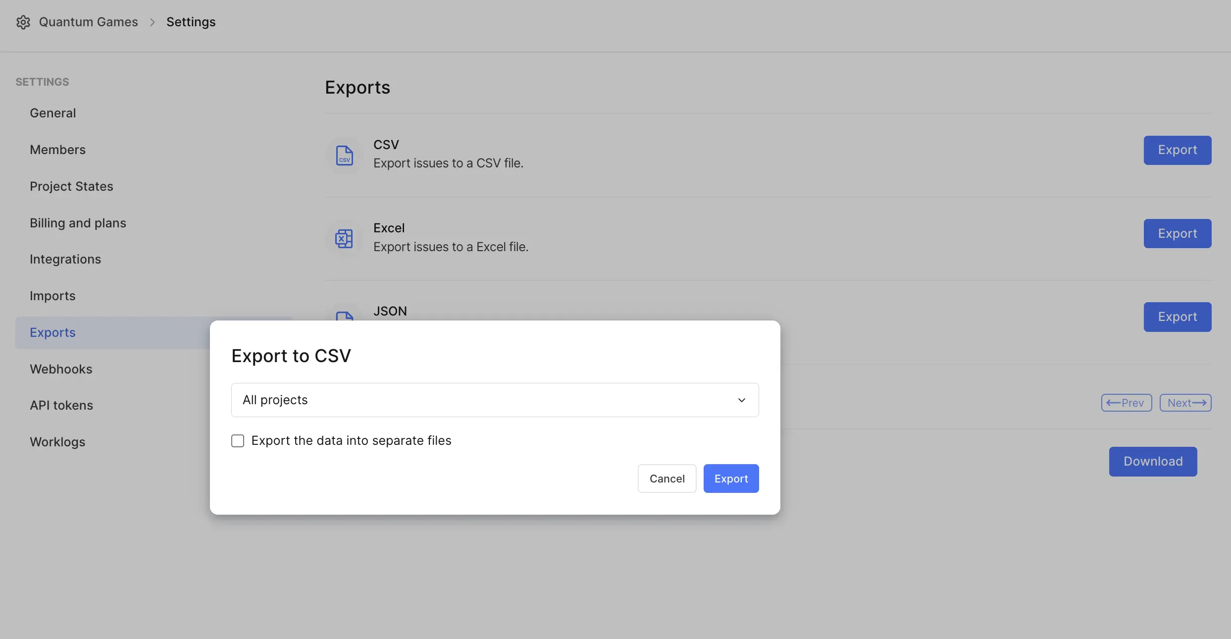Click the Quantum Games settings gear icon
The height and width of the screenshot is (639, 1231).
tap(23, 21)
